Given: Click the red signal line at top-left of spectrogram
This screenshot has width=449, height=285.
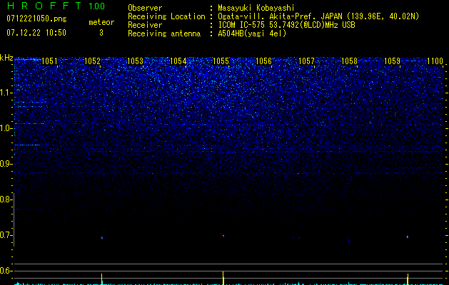Looking at the screenshot, I should [28, 59].
